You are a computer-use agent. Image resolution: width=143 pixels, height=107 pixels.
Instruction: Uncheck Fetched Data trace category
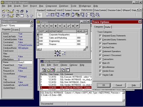[100, 47]
